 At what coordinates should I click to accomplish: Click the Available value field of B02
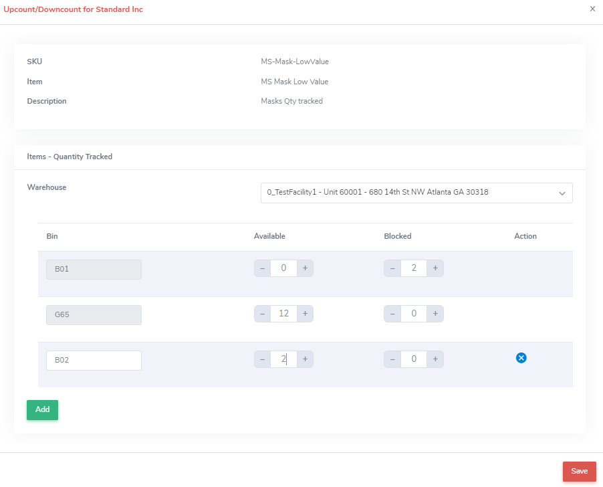tap(283, 359)
